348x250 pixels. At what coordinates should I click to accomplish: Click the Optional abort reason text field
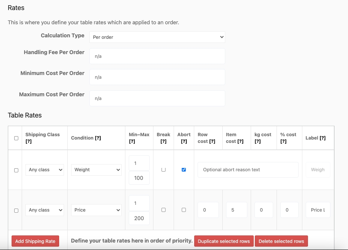coord(248,170)
